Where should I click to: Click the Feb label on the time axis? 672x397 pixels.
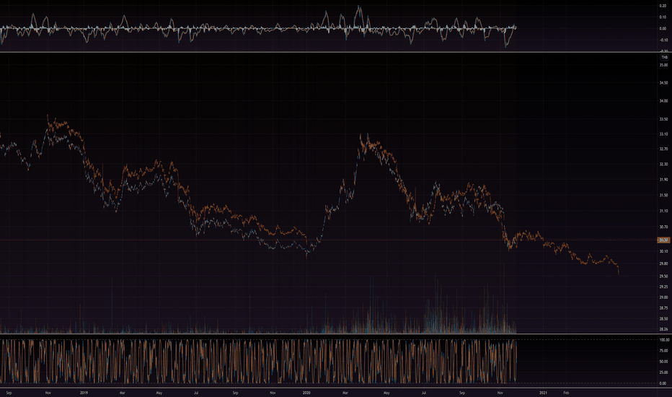pyautogui.click(x=566, y=393)
